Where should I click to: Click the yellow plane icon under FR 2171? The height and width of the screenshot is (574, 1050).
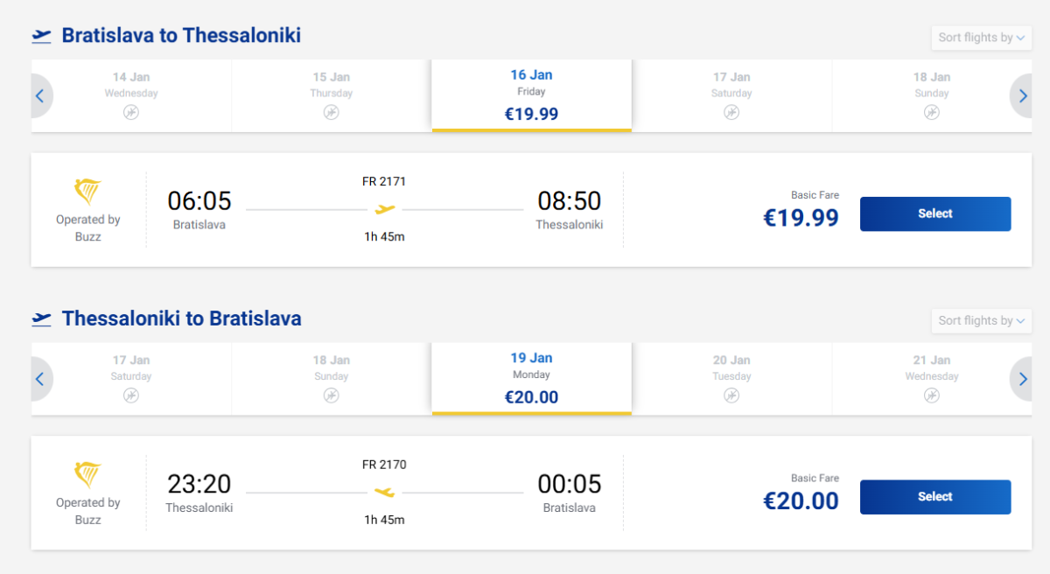click(x=385, y=209)
